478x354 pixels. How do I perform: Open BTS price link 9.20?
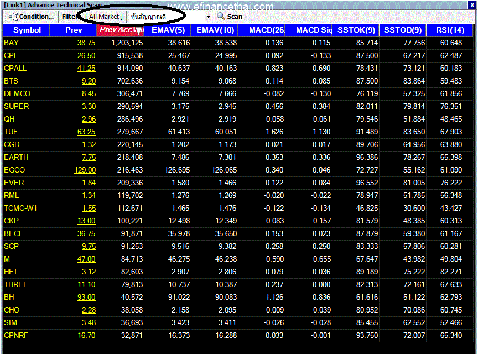coord(89,81)
